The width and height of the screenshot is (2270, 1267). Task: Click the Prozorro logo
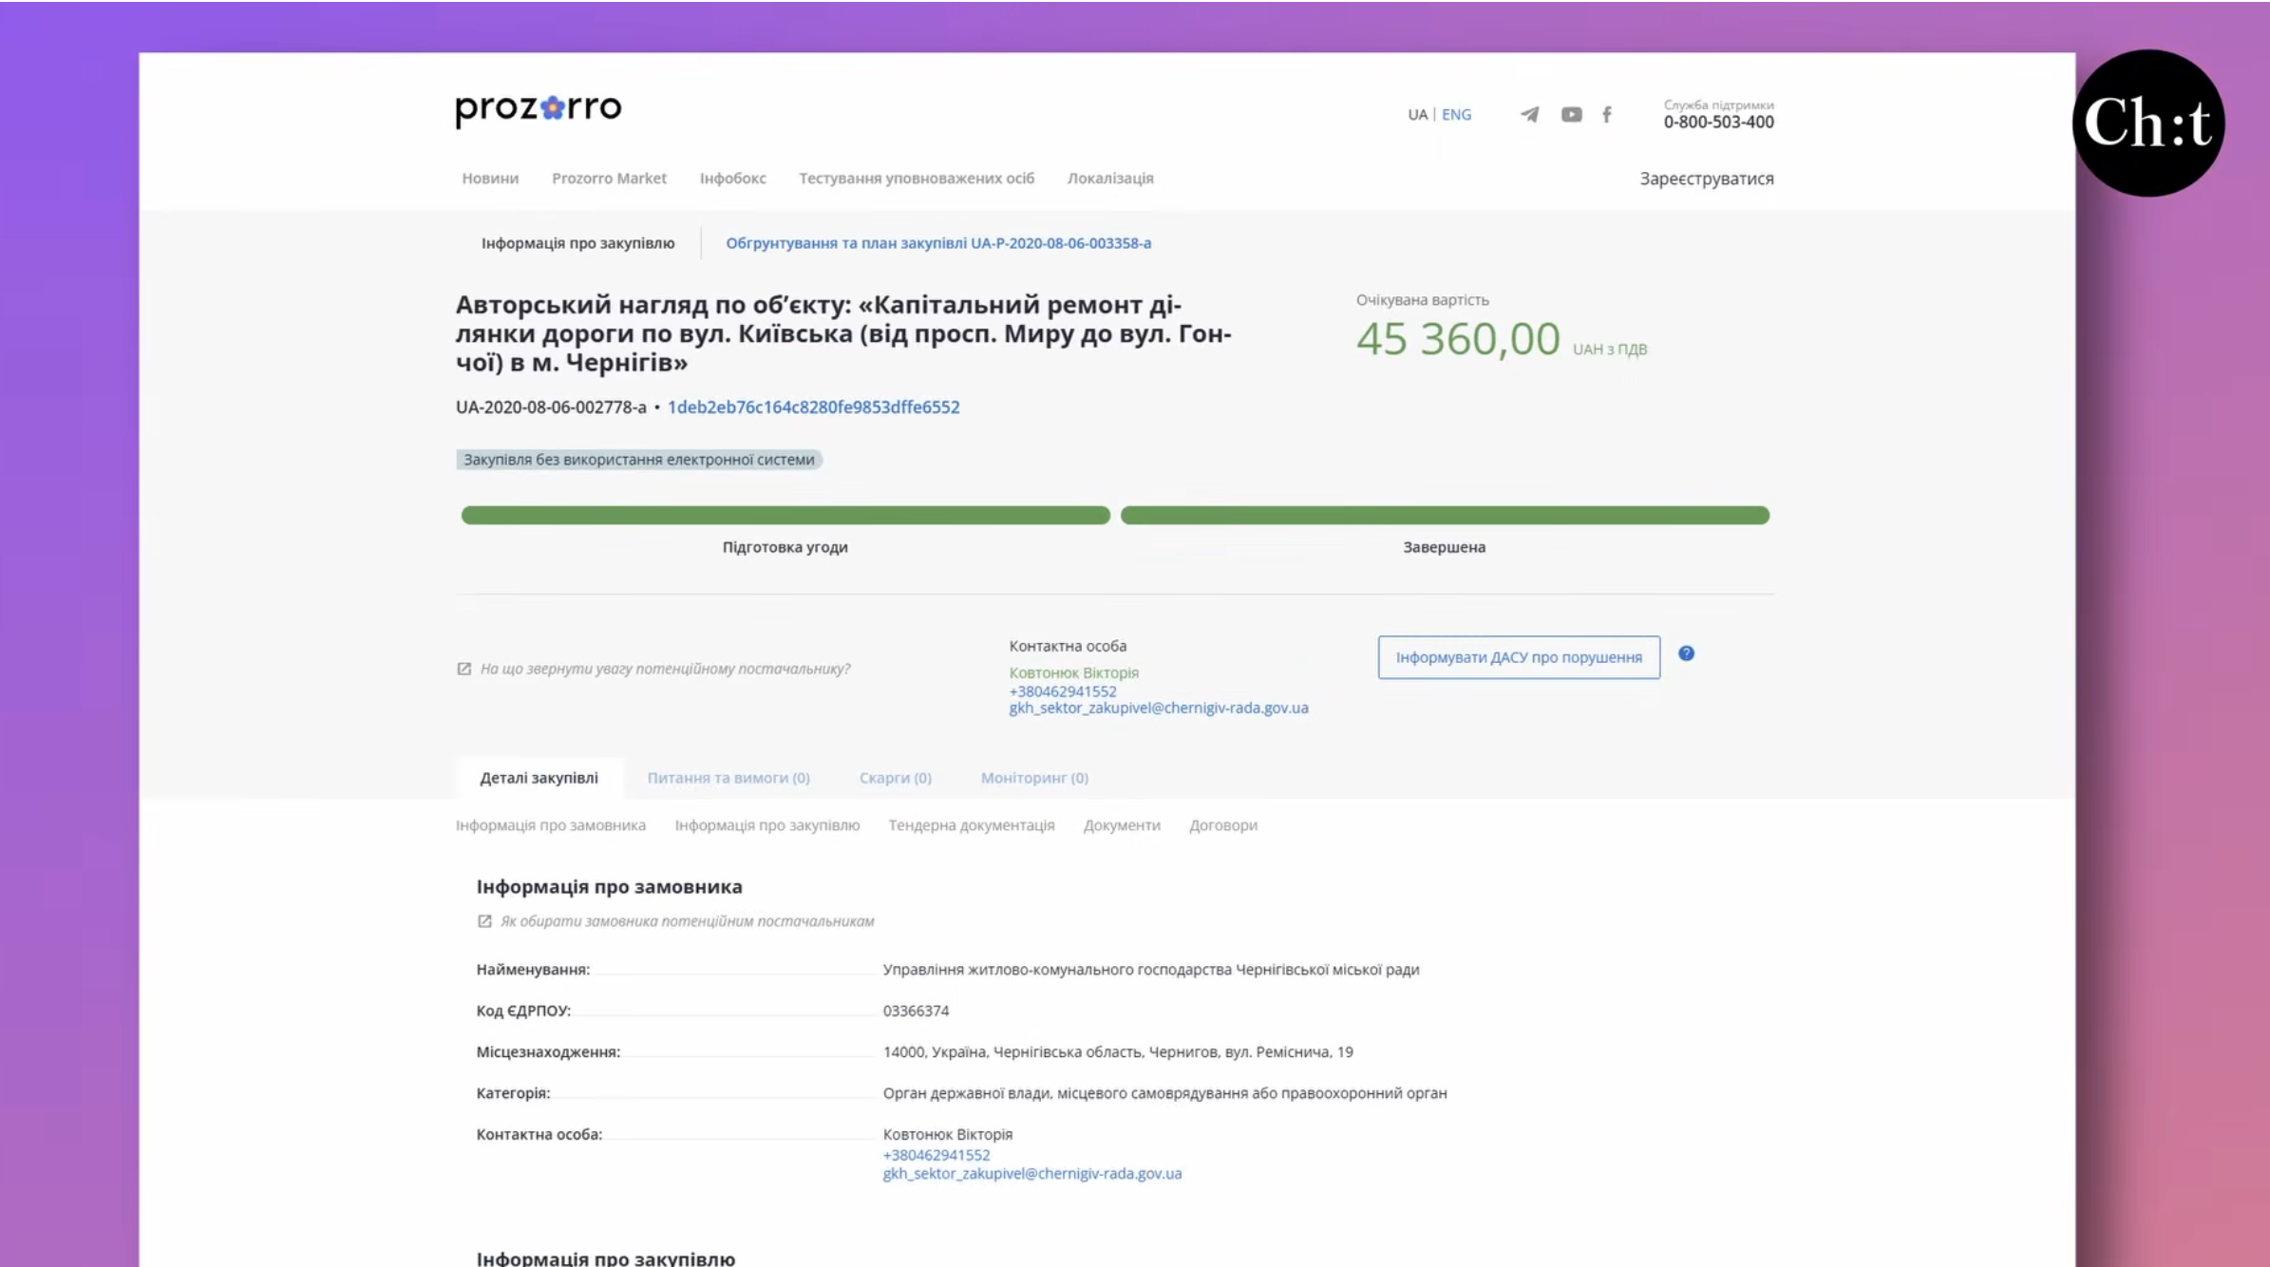coord(539,108)
